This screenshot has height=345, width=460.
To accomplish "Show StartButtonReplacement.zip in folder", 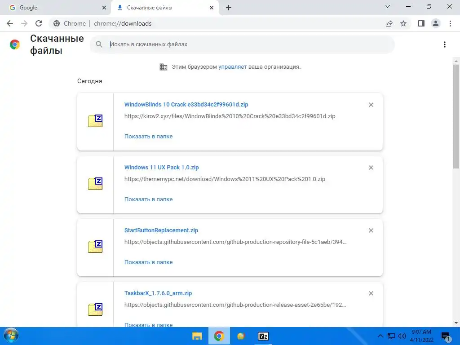I will tap(148, 262).
